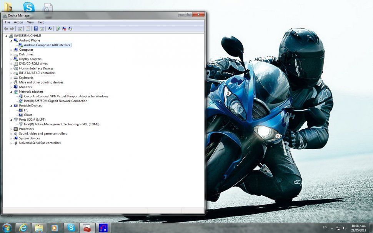The image size is (373, 233).
Task: Click the volume speaker tray icon
Action: click(x=345, y=228)
